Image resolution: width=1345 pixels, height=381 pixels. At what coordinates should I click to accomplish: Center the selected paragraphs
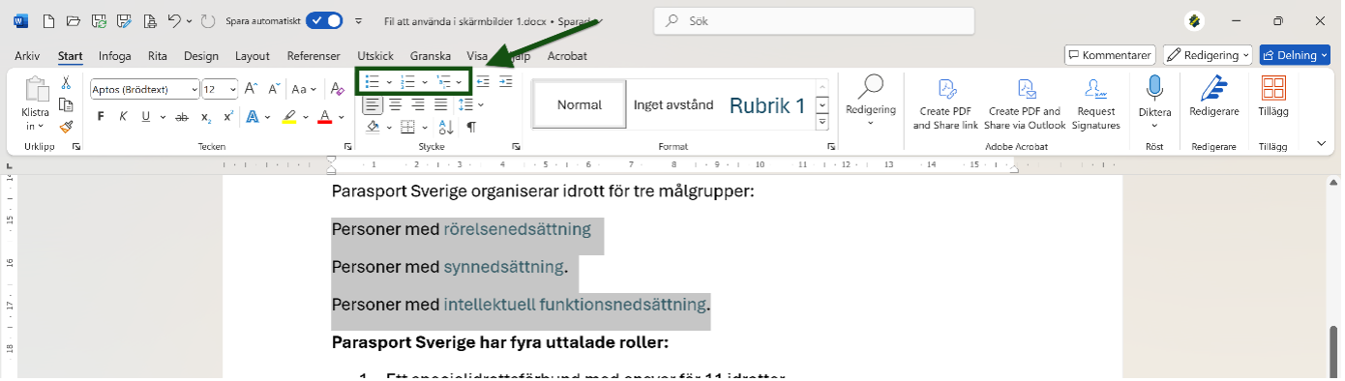(x=396, y=104)
